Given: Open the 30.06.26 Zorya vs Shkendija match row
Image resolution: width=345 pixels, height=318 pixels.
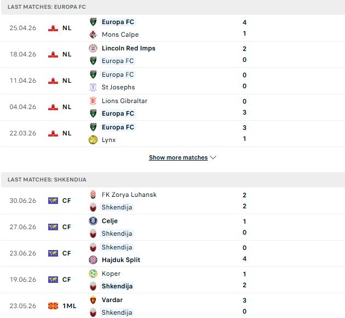Looking at the screenshot, I should [173, 201].
